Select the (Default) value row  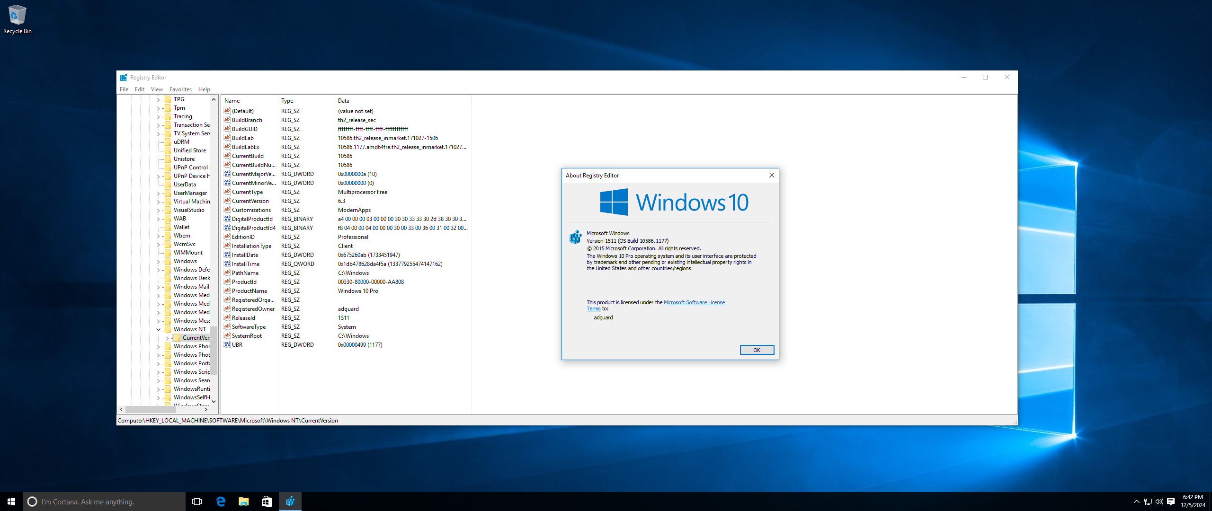(346, 111)
